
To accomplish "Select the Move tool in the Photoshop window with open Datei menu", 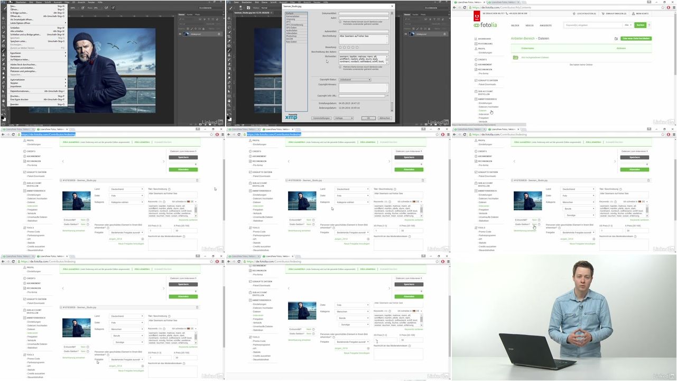I will click(x=3, y=18).
